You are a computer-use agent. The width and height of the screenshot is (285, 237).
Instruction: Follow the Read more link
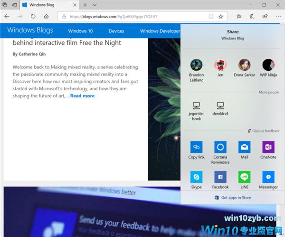click(x=82, y=96)
